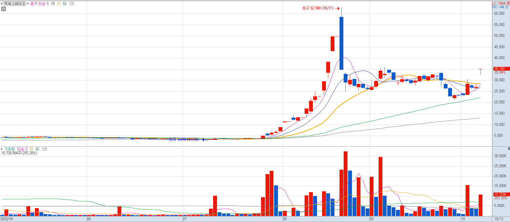This screenshot has width=510, height=222.
Task: Click the 40,000 price axis label
Action: (499, 58)
